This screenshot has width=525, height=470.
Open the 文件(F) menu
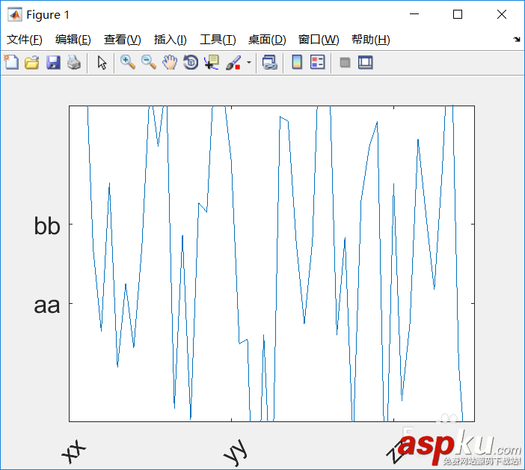point(25,40)
